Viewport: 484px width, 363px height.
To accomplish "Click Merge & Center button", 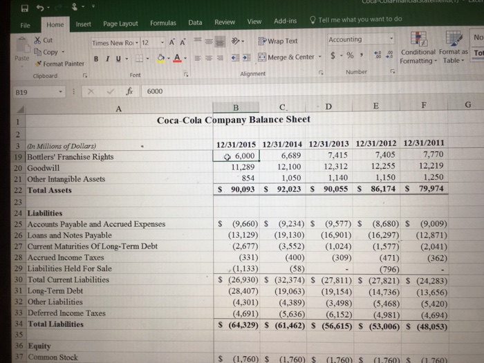I will coord(286,57).
